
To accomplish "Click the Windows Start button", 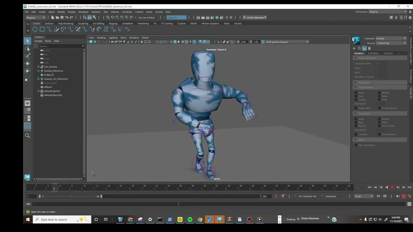I will (28, 219).
